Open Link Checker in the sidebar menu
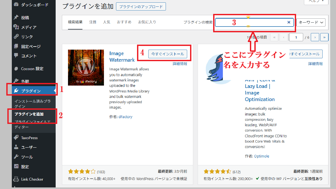This screenshot has width=336, height=189. [x=32, y=179]
